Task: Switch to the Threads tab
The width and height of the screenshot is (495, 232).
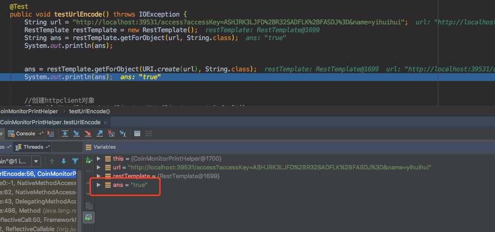Action: [32, 147]
